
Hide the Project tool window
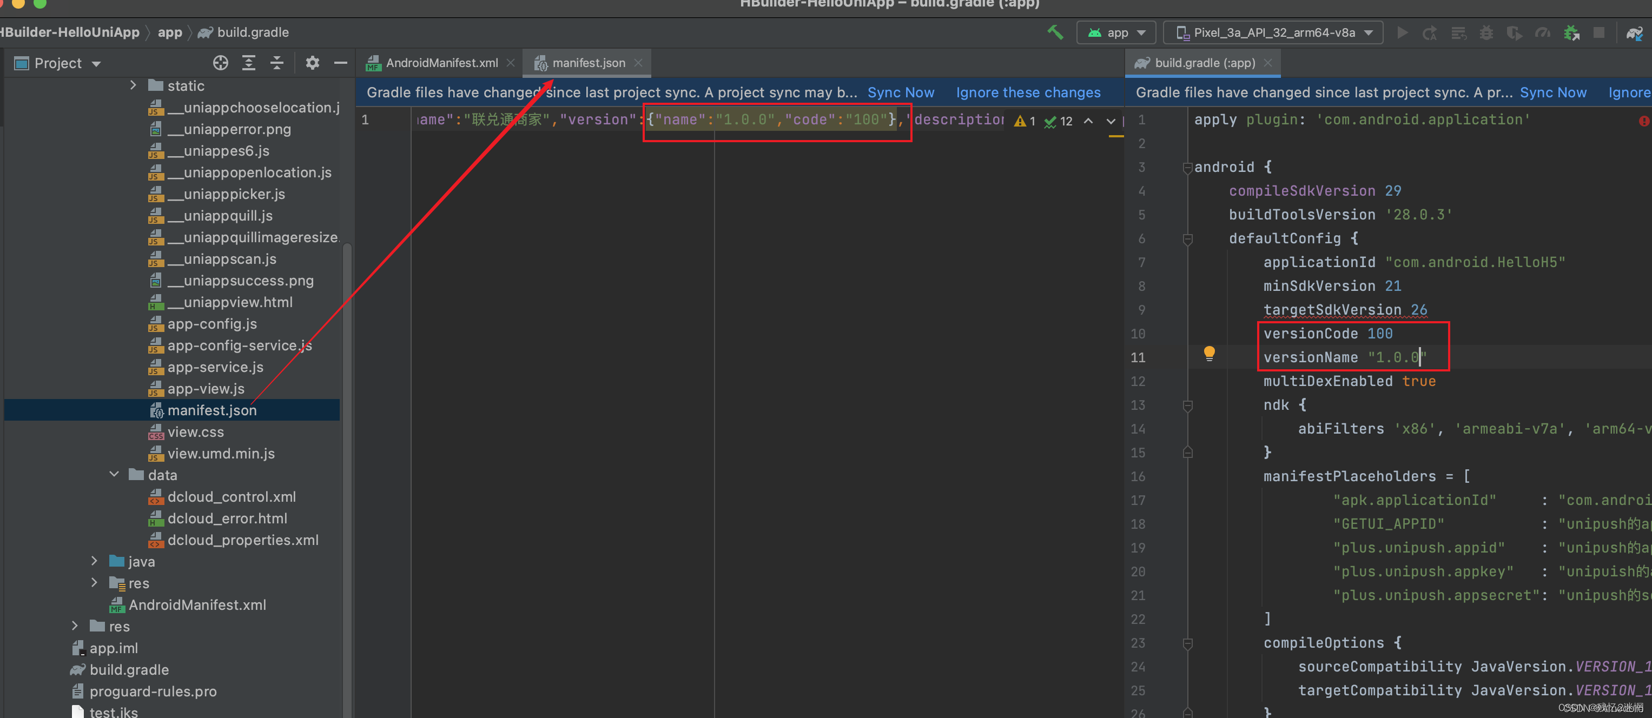[x=341, y=63]
